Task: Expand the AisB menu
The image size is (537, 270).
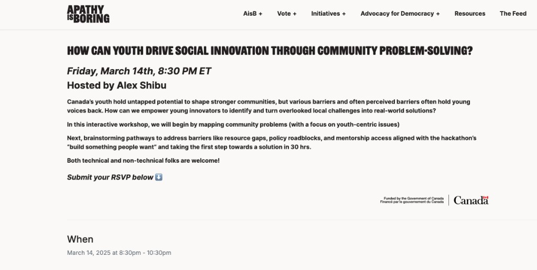Action: click(x=253, y=14)
